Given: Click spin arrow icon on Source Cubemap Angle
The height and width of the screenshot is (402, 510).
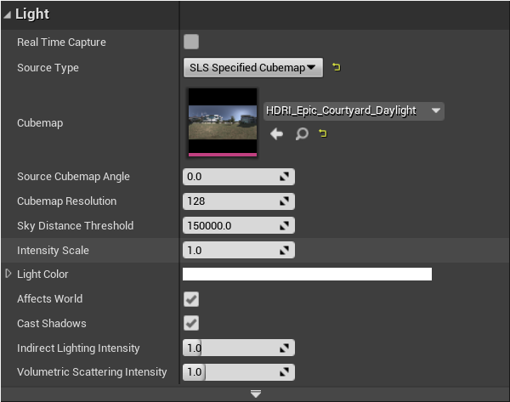Looking at the screenshot, I should click(x=286, y=177).
